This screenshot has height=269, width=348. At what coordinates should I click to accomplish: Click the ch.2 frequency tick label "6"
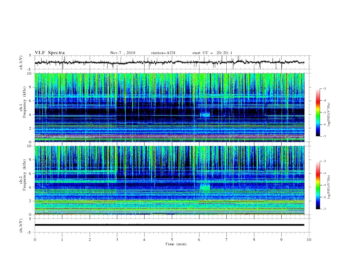coord(30,174)
